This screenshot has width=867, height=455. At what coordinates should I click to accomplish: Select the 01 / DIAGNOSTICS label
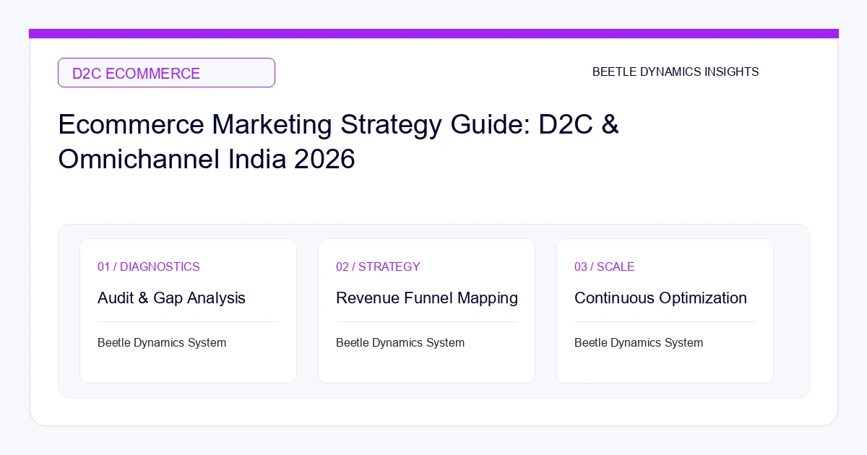[x=149, y=266]
